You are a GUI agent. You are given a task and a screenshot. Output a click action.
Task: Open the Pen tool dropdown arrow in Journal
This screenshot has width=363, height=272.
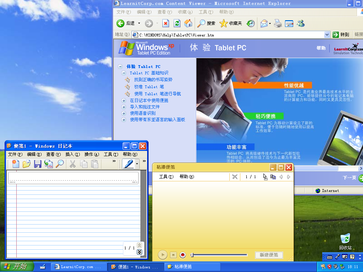point(137,164)
